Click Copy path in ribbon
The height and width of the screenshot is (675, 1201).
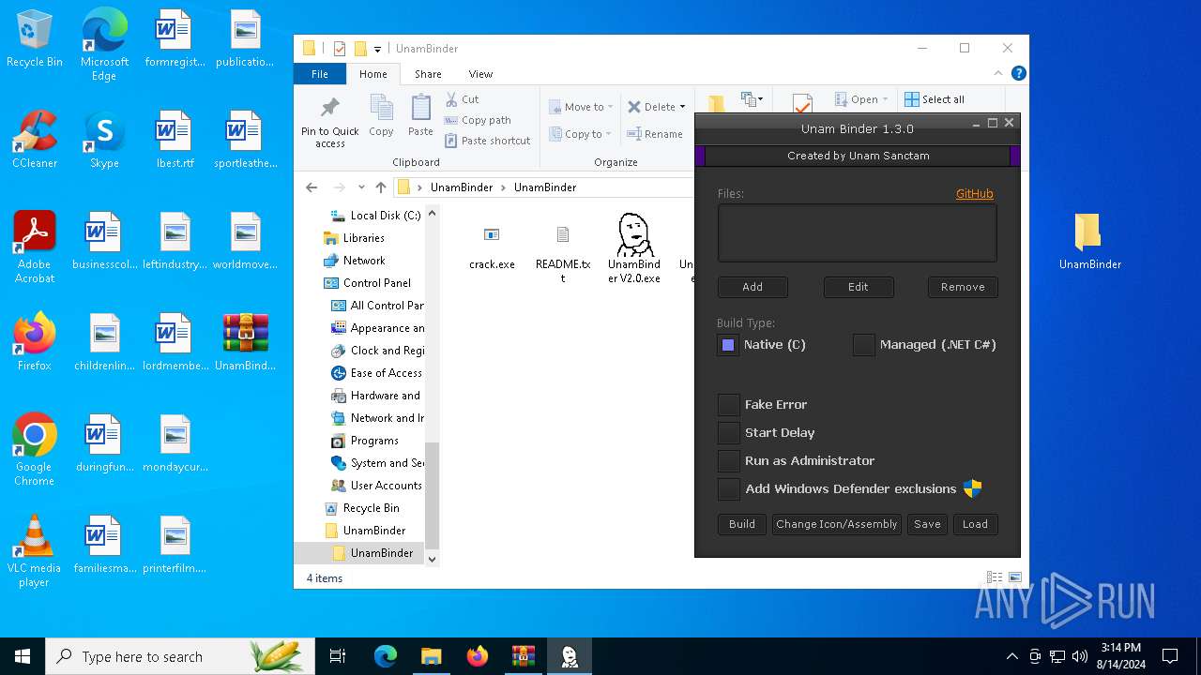pyautogui.click(x=478, y=120)
